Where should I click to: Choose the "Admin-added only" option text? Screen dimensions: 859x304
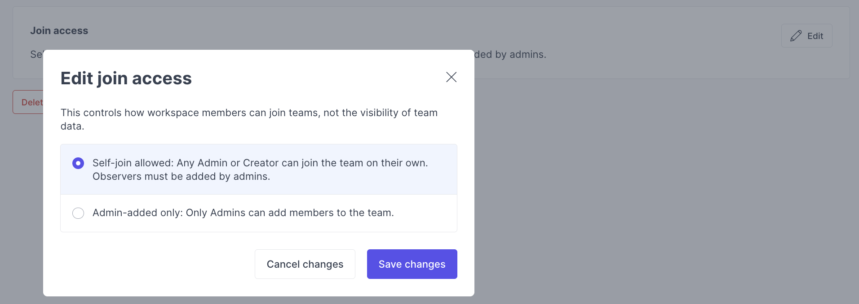(x=243, y=213)
